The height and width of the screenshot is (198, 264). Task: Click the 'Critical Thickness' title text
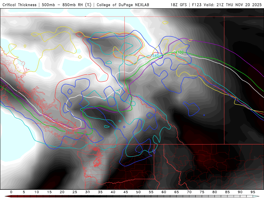pos(19,5)
